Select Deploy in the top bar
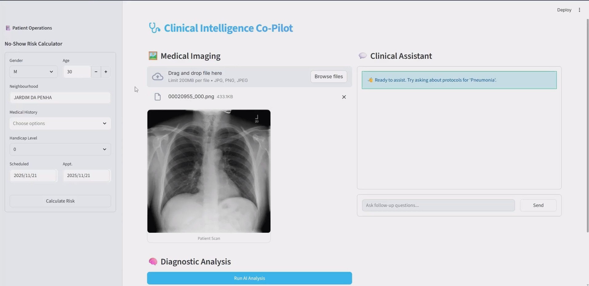The image size is (589, 286). click(564, 10)
